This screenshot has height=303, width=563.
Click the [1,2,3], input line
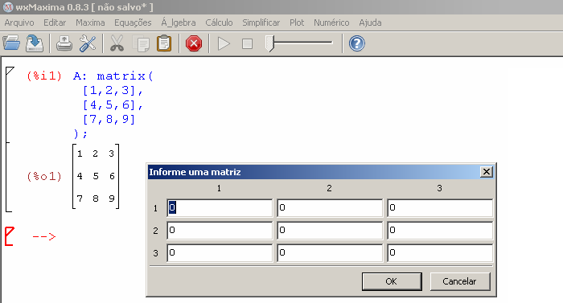click(113, 91)
